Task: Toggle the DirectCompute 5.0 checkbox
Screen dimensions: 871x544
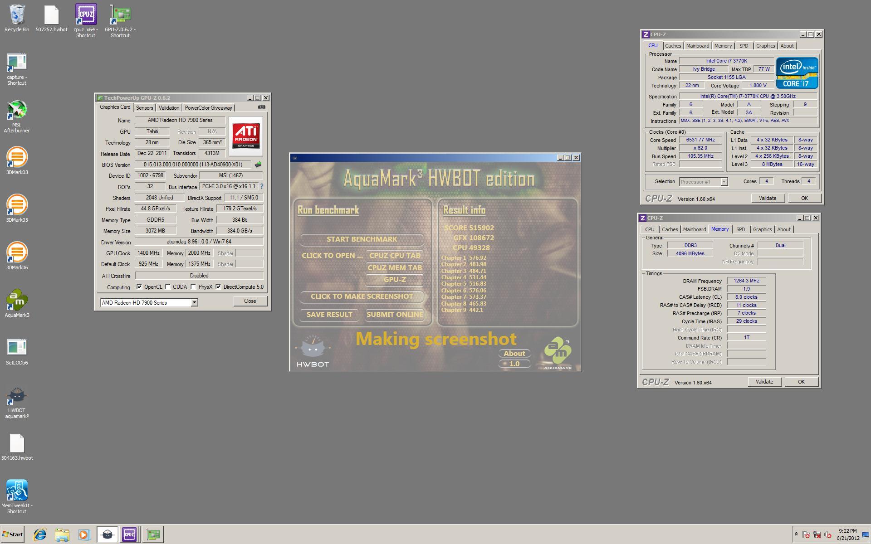Action: point(219,287)
